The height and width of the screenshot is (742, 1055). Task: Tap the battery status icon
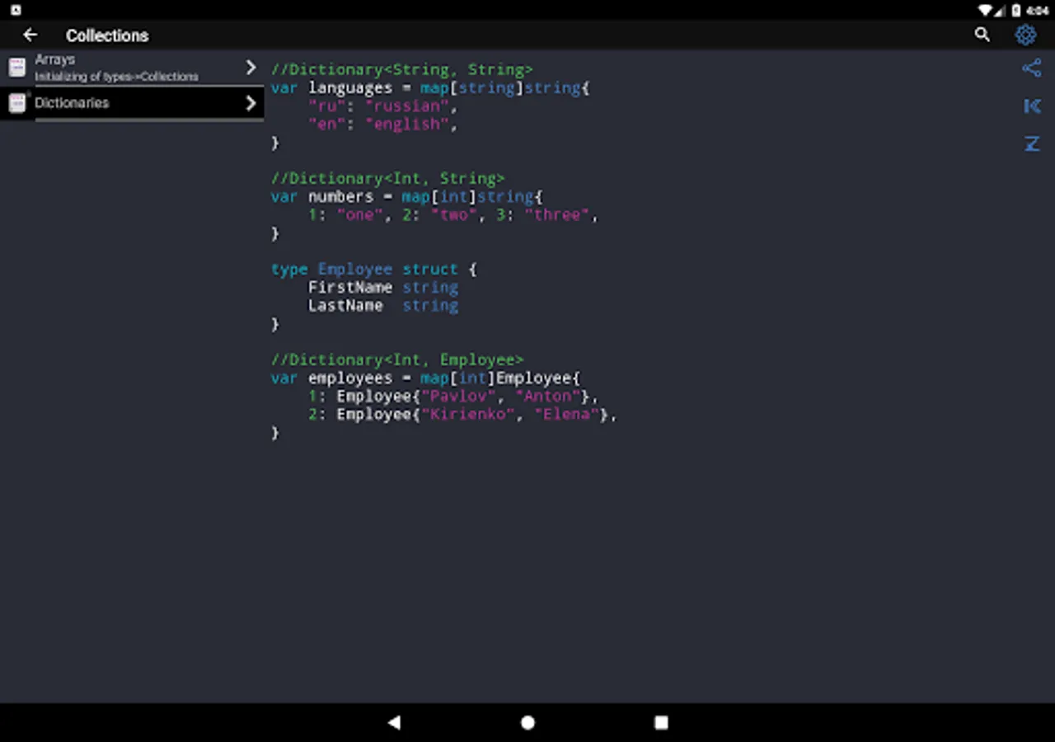[1016, 10]
